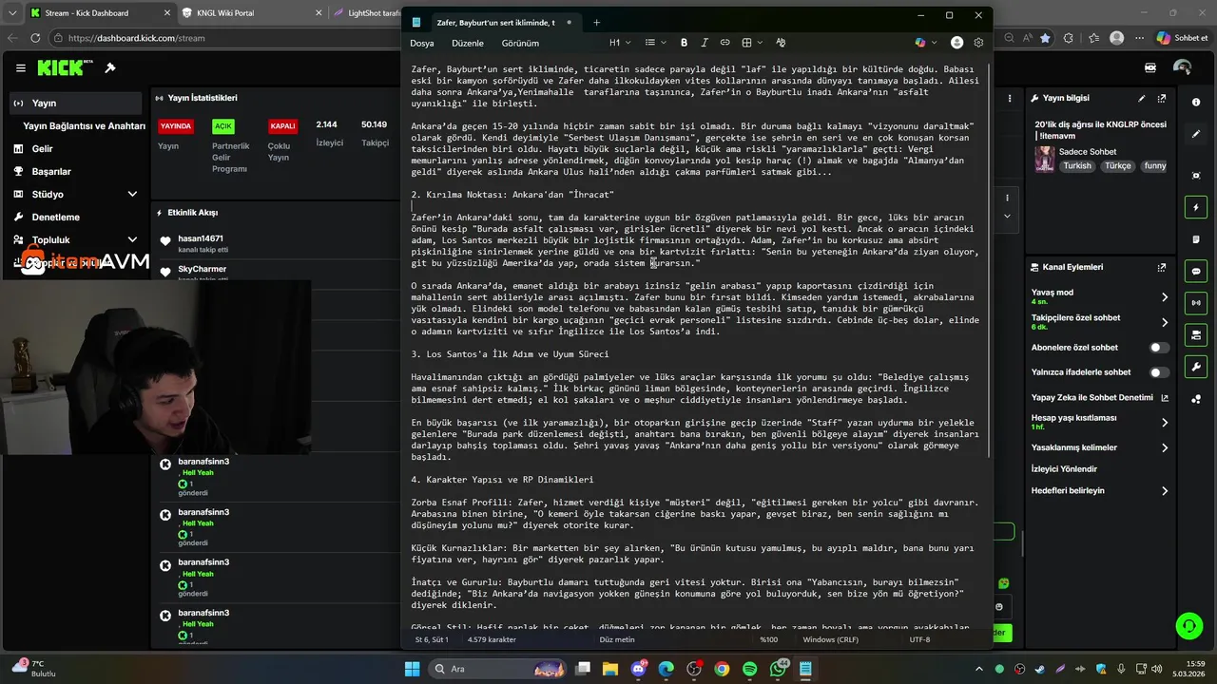Image resolution: width=1217 pixels, height=684 pixels.
Task: Click the clear formatting icon in Notepad
Action: pos(781,43)
